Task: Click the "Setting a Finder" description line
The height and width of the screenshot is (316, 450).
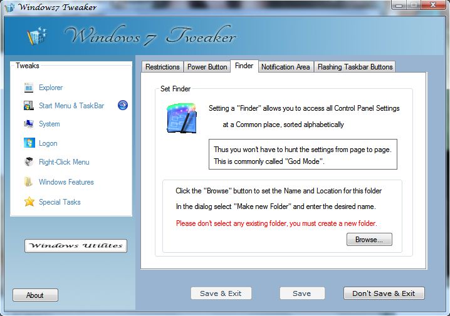Action: click(304, 108)
